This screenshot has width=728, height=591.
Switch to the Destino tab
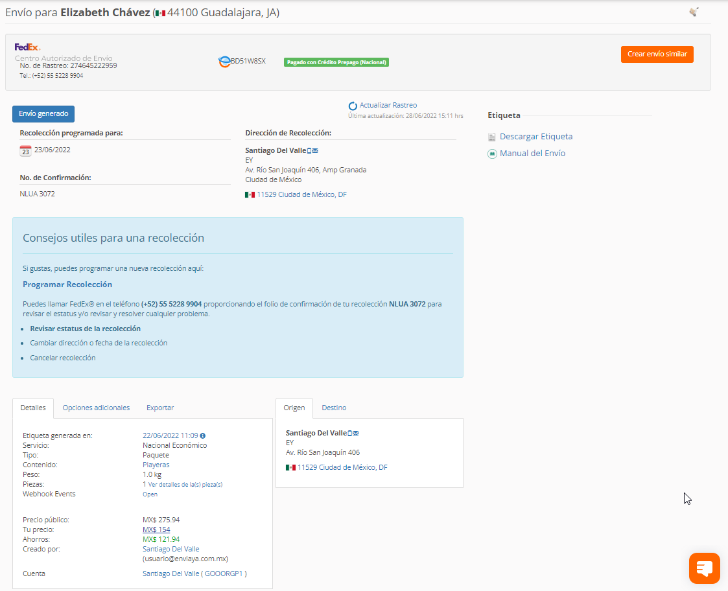pyautogui.click(x=334, y=408)
